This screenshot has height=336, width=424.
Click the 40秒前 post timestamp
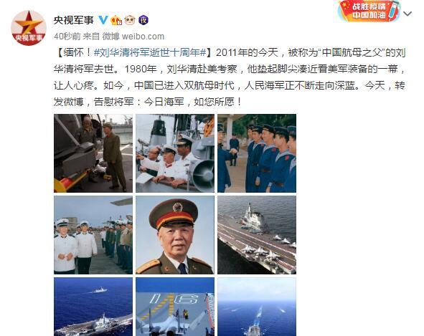67,37
